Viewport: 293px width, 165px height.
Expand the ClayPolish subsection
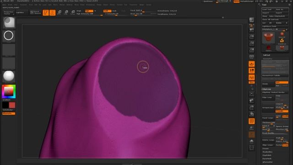click(x=267, y=155)
